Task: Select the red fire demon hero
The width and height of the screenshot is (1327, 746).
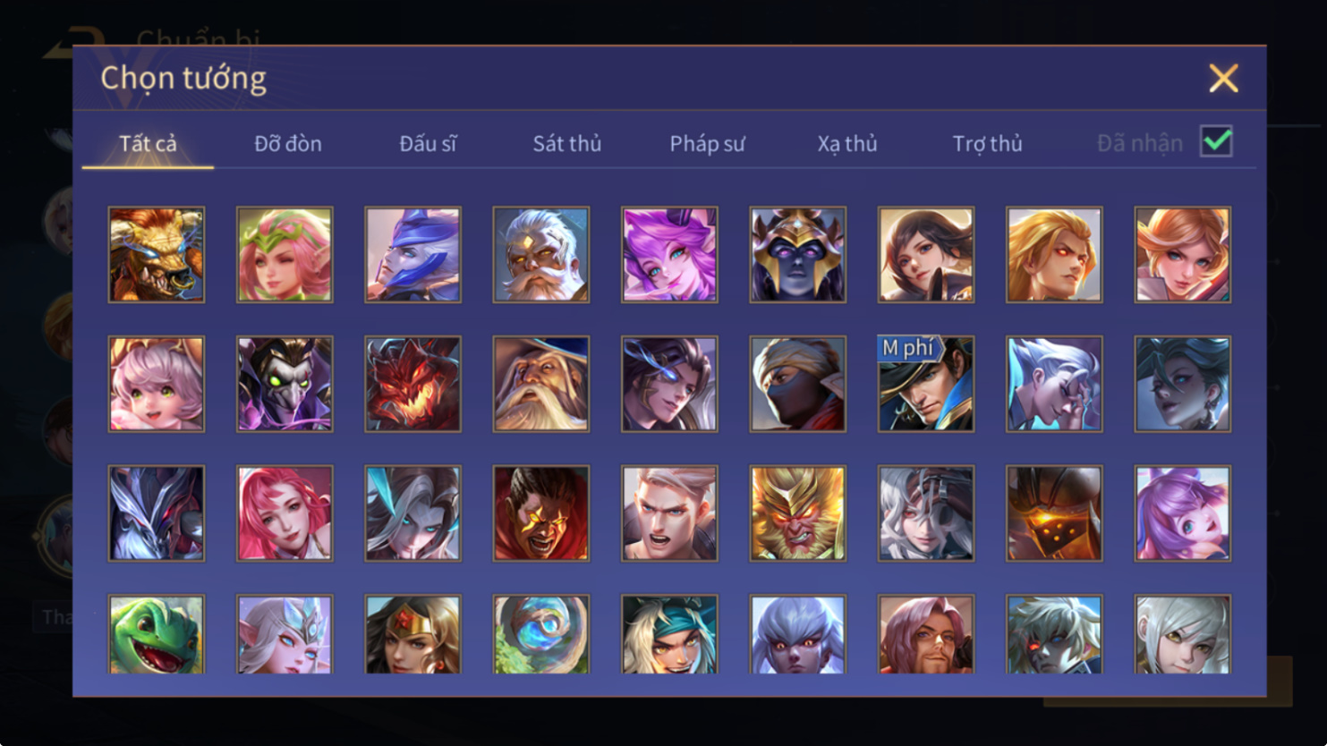Action: tap(413, 384)
